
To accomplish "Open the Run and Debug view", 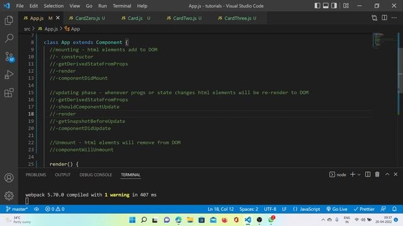I will pyautogui.click(x=9, y=75).
